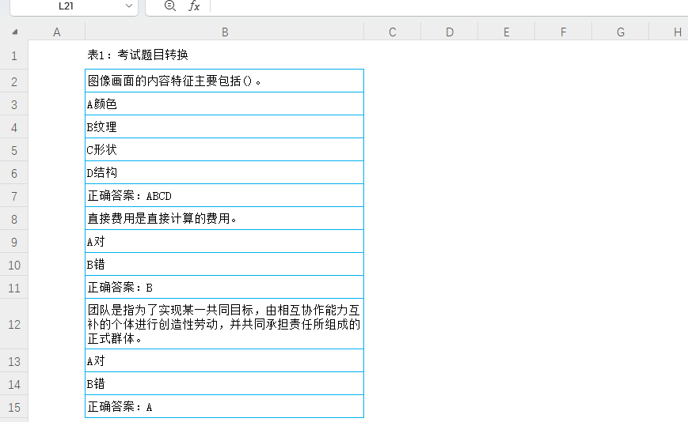
Task: Select row 7 header
Action: [14, 196]
